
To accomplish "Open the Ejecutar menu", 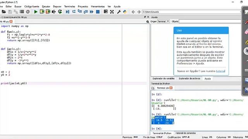I will pyautogui.click(x=46, y=7).
